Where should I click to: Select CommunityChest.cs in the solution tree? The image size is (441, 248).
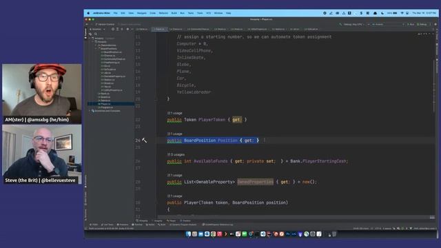(113, 59)
